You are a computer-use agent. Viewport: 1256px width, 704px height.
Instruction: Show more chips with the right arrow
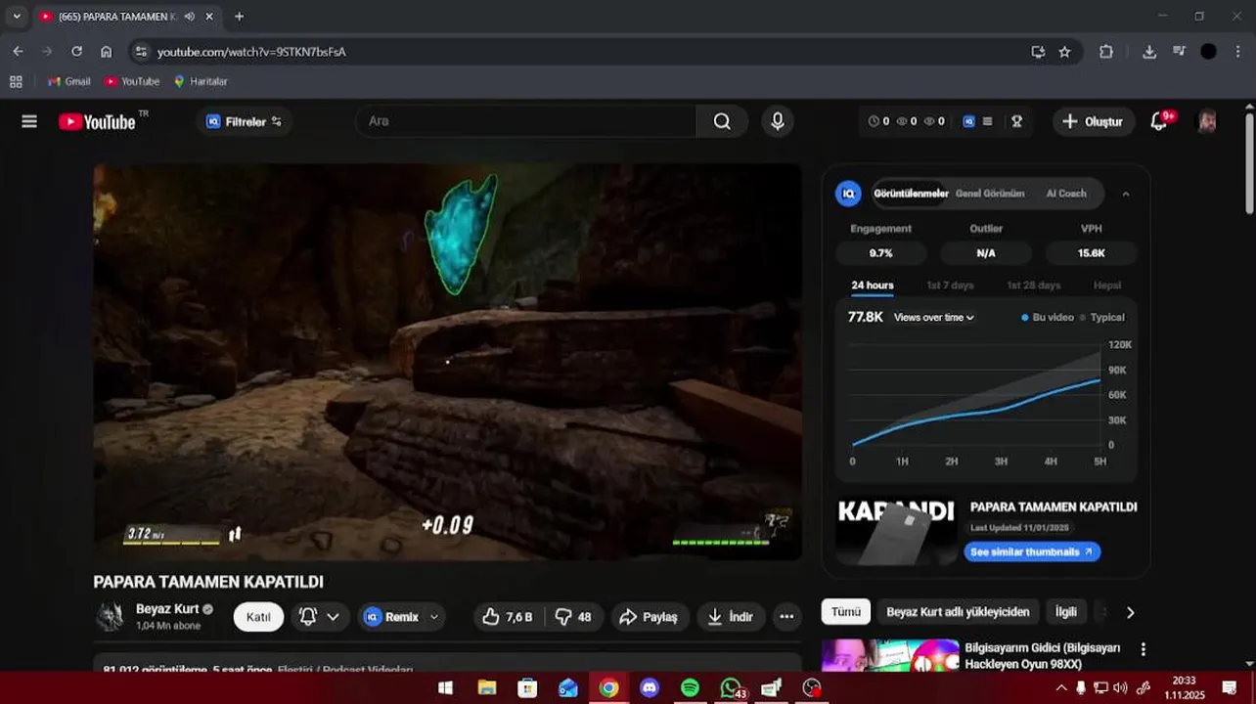(x=1130, y=612)
